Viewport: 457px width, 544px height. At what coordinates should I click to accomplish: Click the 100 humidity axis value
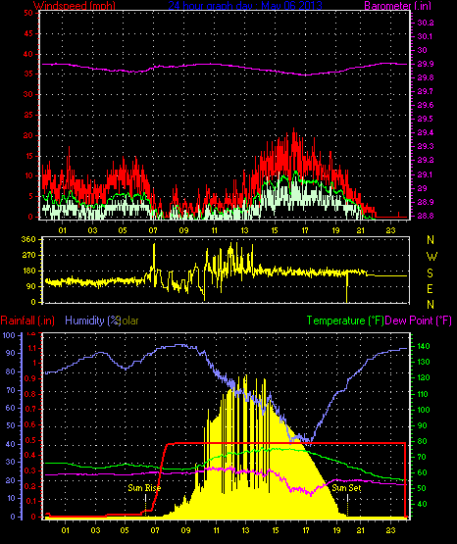click(9, 335)
